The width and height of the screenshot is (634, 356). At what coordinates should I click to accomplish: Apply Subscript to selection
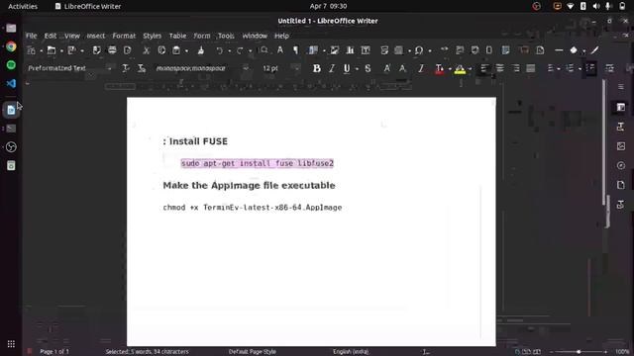(402, 68)
